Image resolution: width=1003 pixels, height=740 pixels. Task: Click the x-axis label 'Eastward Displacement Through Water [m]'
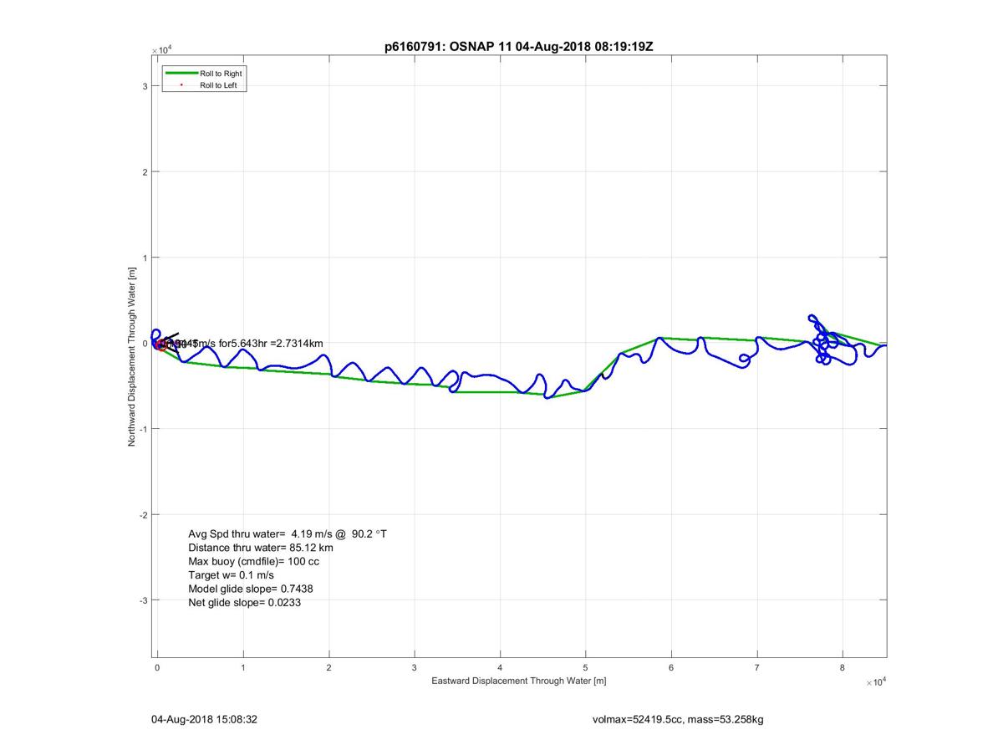(x=519, y=681)
